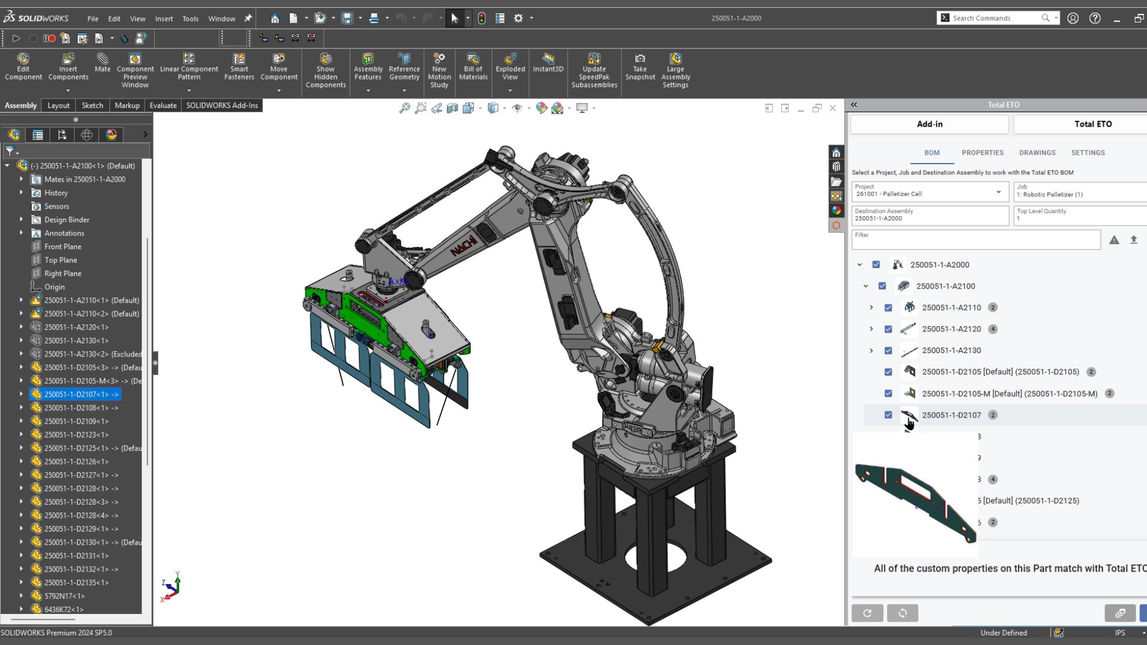The height and width of the screenshot is (645, 1147).
Task: Expand Annotations in the feature tree
Action: pyautogui.click(x=21, y=233)
